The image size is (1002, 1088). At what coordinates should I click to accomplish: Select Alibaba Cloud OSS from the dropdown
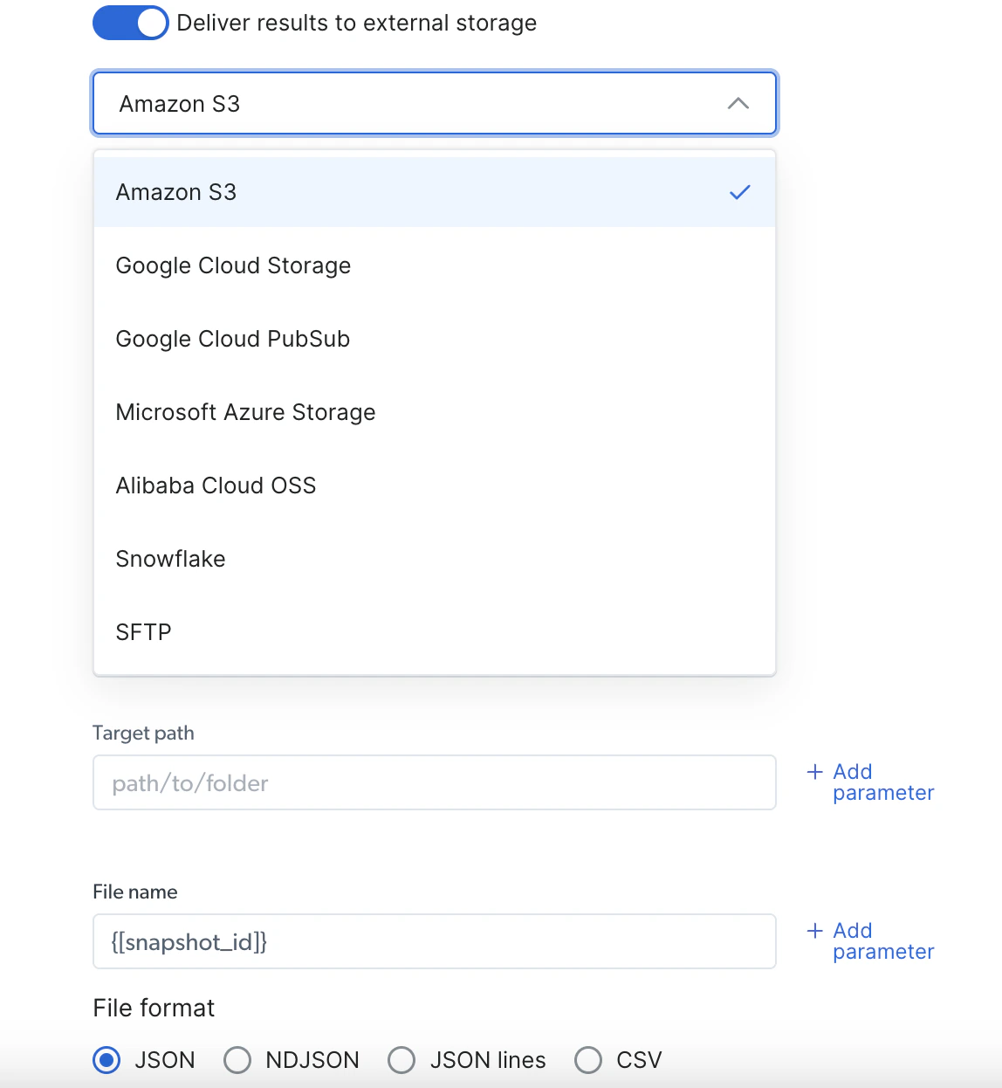pyautogui.click(x=216, y=485)
